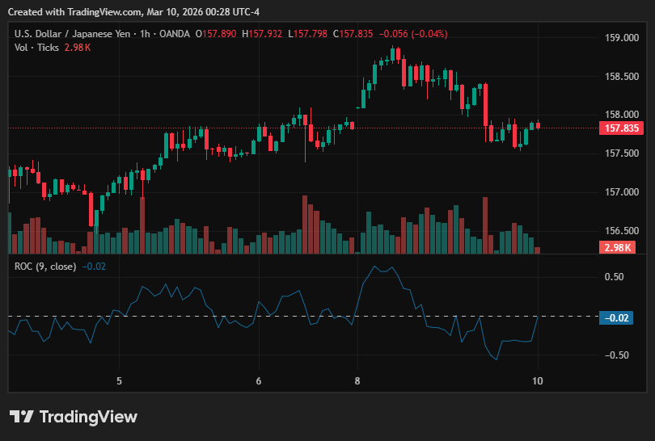Screen dimensions: 655x441
Task: Click the blue -0.02 ROC value label
Action: pos(616,318)
